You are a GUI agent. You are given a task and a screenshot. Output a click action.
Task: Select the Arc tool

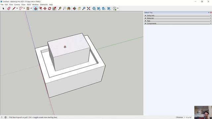coord(21,9)
